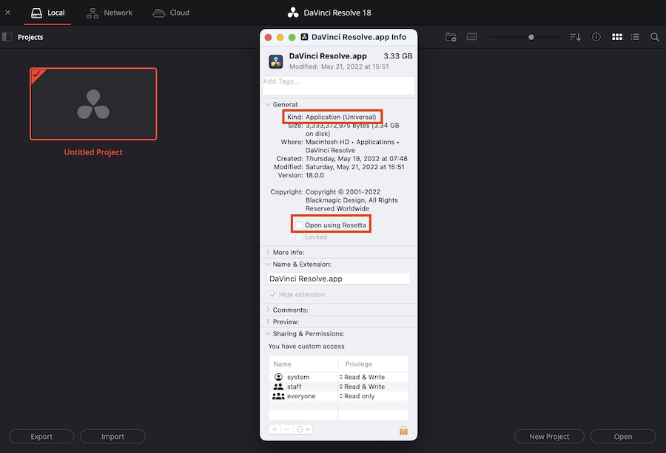Expand the Comments section
666x453 pixels.
[268, 310]
